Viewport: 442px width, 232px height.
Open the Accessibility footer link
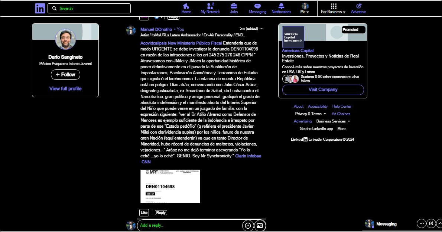coord(318,107)
